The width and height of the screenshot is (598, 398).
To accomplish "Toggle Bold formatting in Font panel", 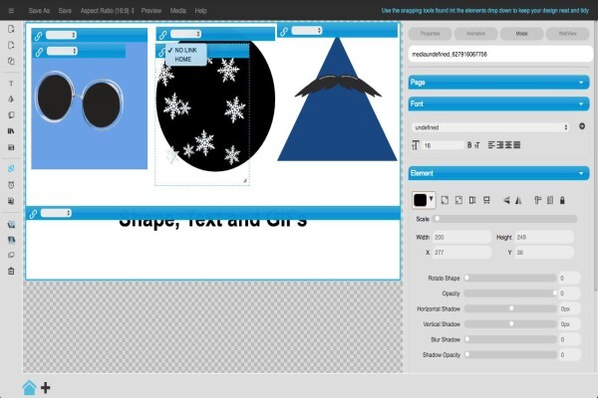I will 469,145.
